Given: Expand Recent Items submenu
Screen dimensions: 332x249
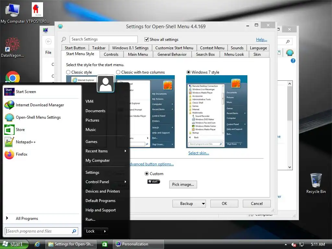Looking at the screenshot, I should pos(125,151).
